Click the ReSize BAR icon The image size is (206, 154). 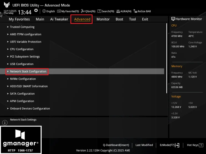click(135, 11)
